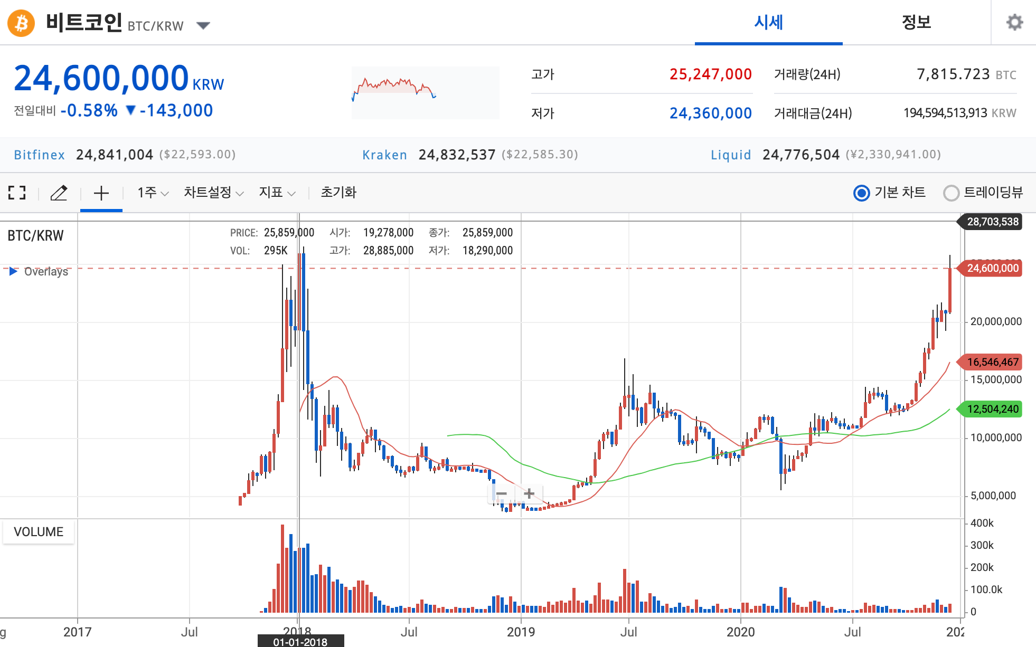
Task: Select the pencil drawing tool
Action: pos(59,193)
